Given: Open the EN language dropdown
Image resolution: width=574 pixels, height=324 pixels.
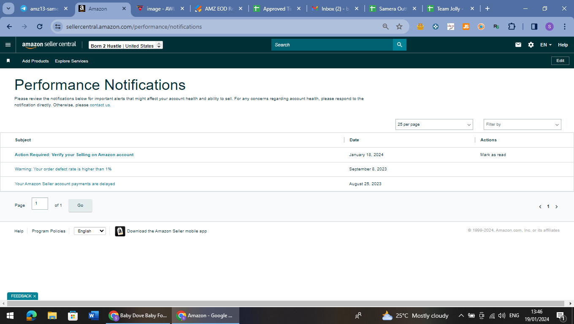Looking at the screenshot, I should click(x=546, y=45).
